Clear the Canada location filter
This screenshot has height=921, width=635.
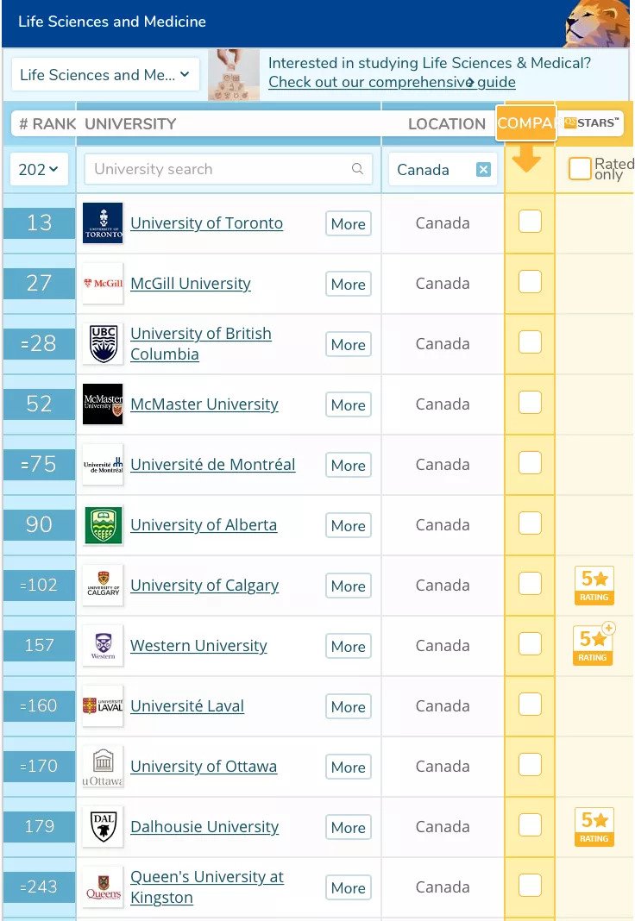tap(483, 170)
